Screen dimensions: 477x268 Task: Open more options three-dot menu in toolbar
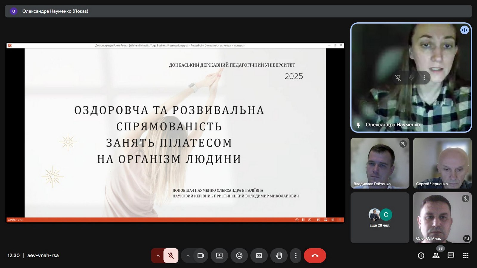pyautogui.click(x=295, y=255)
